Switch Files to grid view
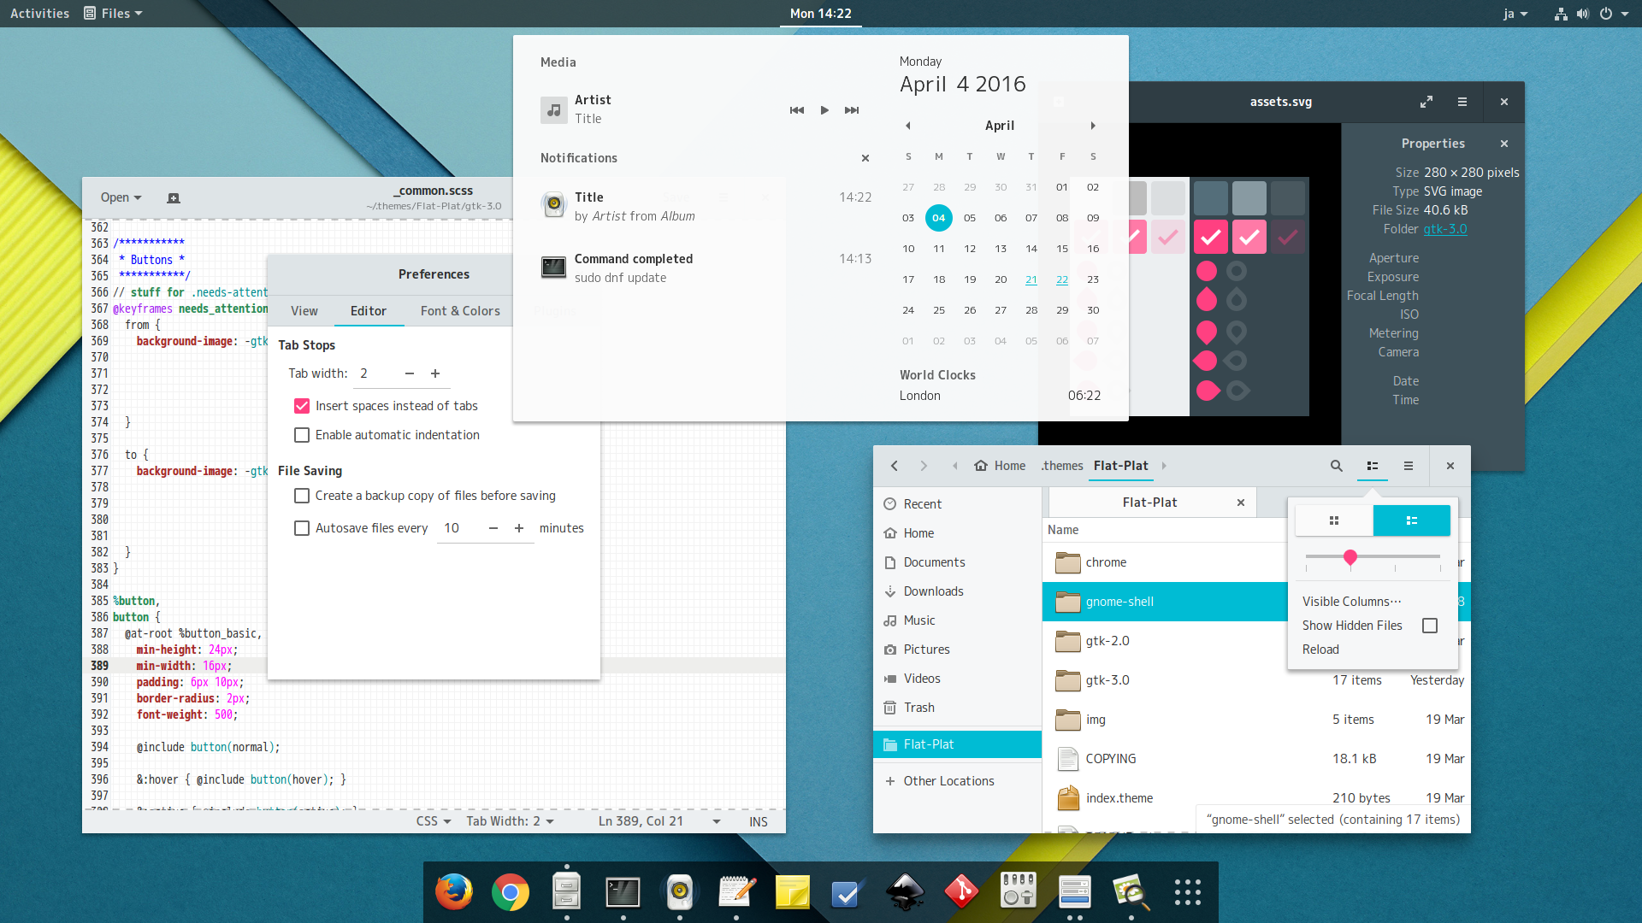This screenshot has height=923, width=1642. 1334,520
